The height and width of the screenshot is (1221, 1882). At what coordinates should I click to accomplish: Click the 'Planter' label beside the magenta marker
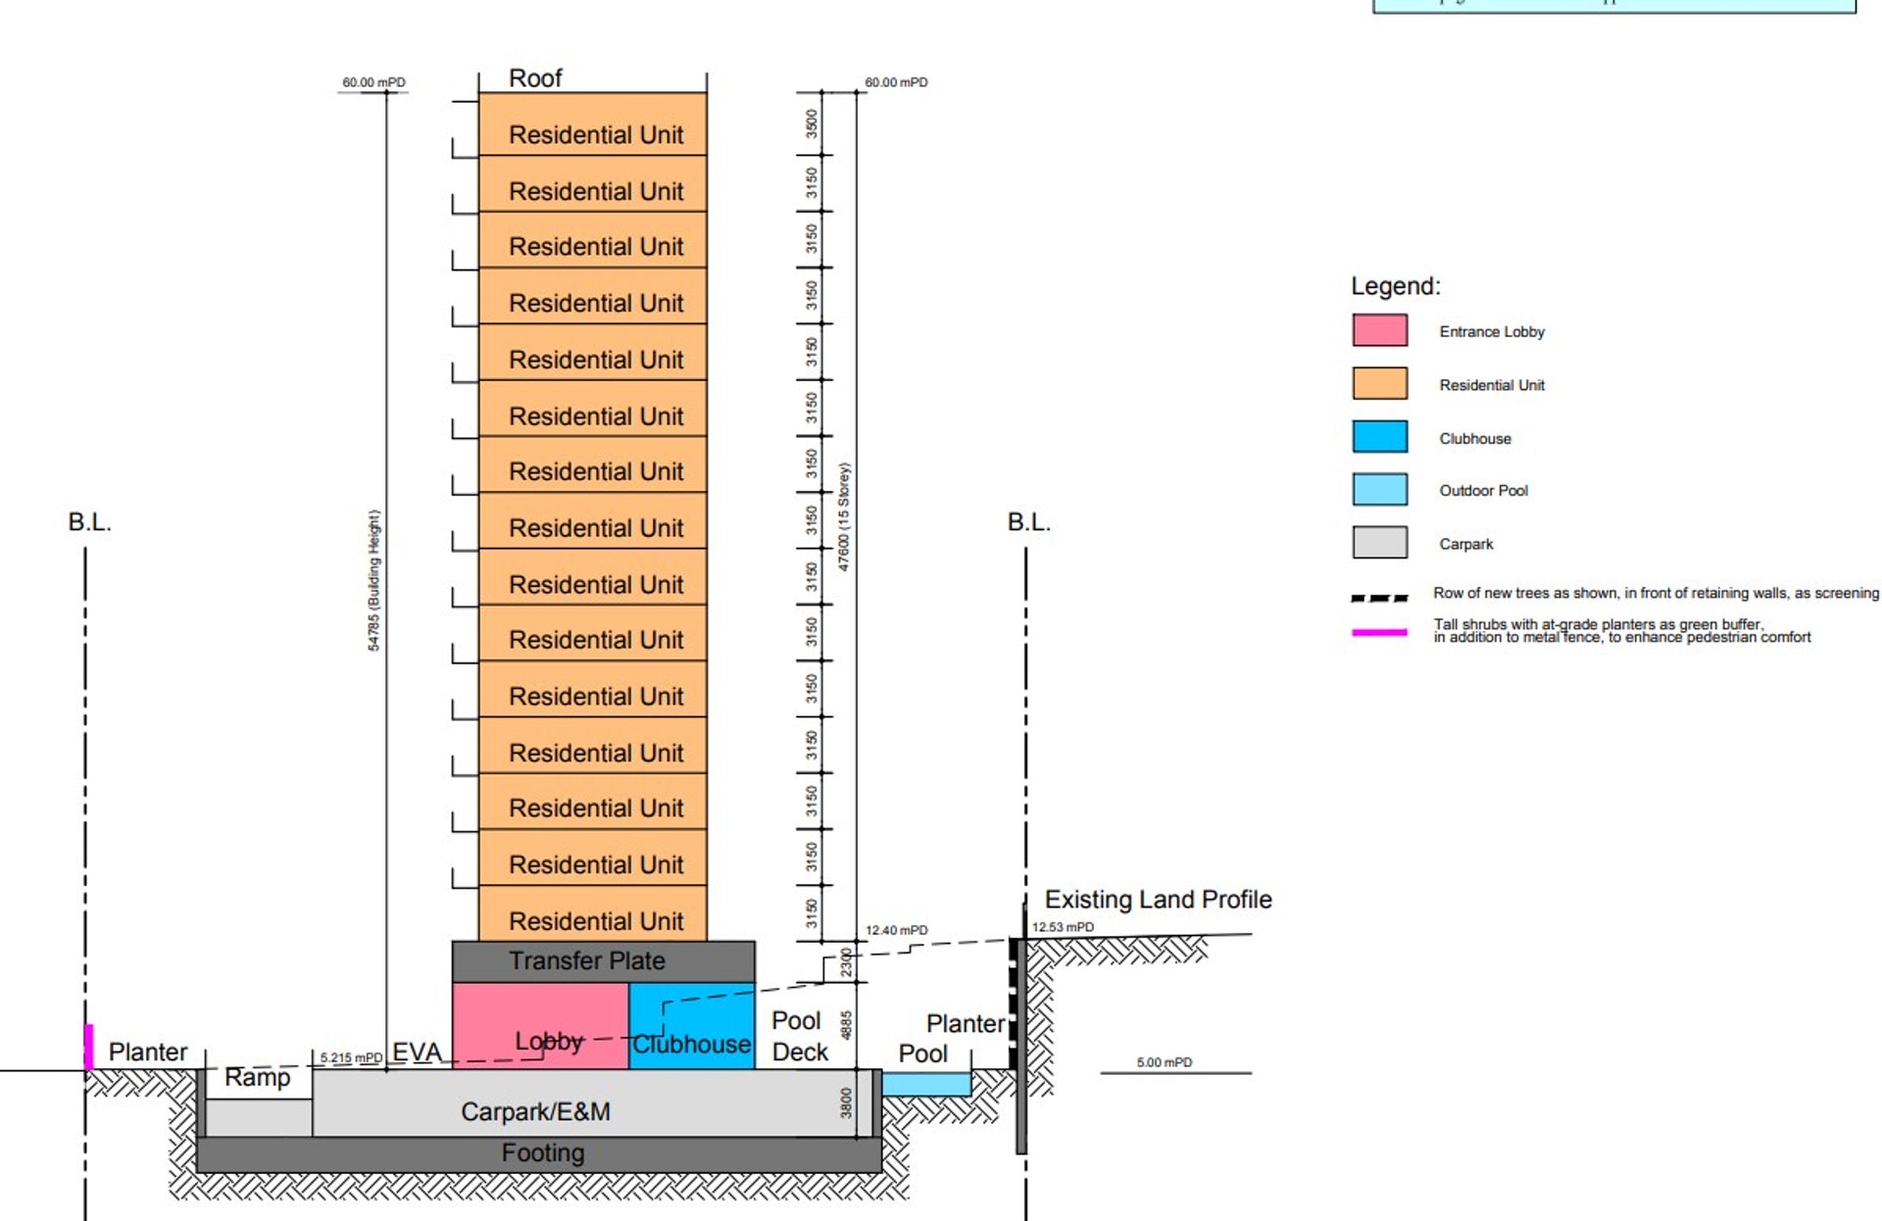[147, 1052]
